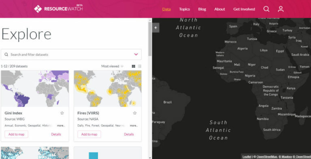
Task: Open the Fires (VIIRS) map thumbnail
Action: click(108, 89)
